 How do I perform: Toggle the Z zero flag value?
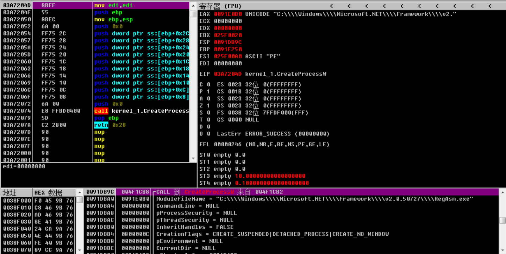coord(208,106)
